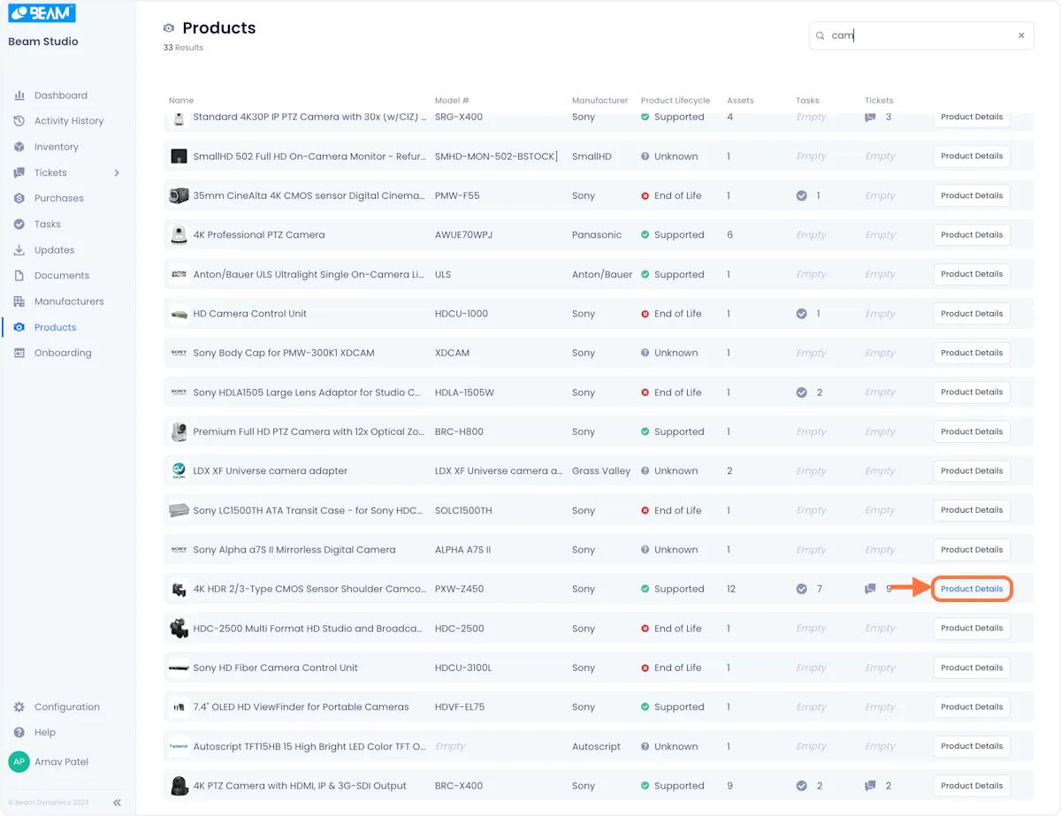Click the Manufacturer column header
The image size is (1061, 816).
click(599, 101)
